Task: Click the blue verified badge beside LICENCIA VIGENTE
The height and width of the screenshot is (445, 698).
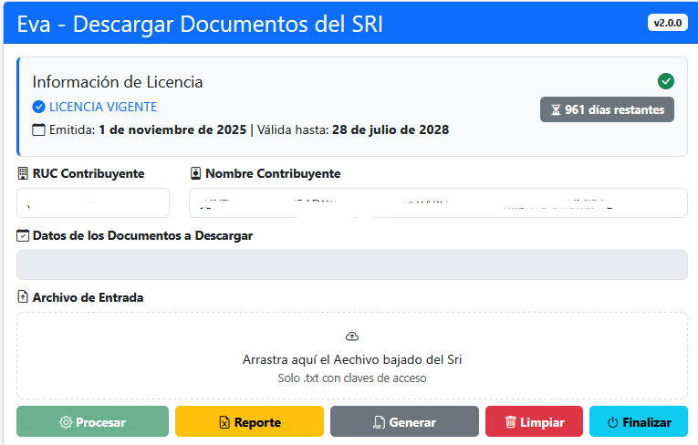Action: tap(38, 107)
